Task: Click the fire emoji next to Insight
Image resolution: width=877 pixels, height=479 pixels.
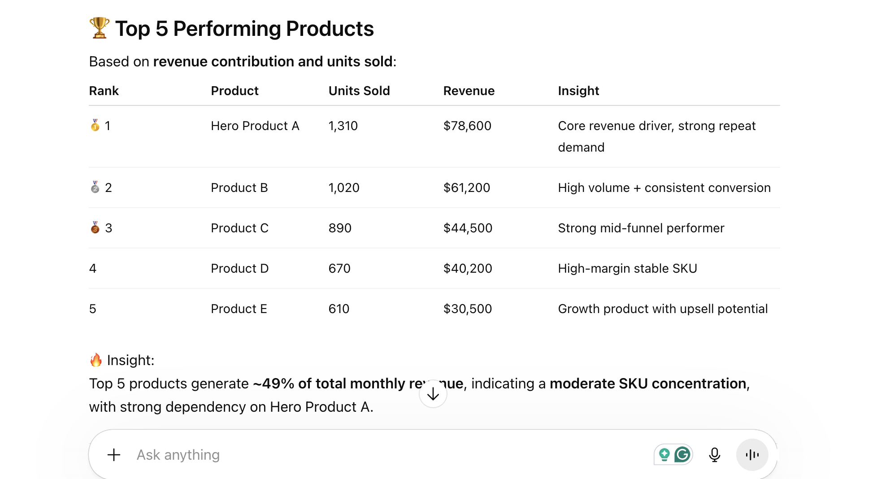Action: (x=96, y=360)
